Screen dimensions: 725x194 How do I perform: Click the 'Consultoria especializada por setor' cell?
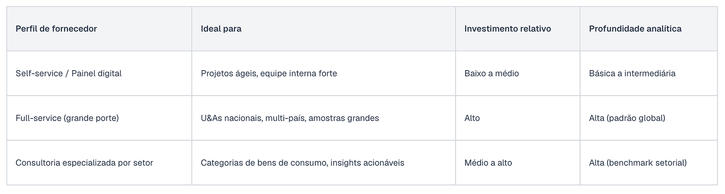(99, 163)
